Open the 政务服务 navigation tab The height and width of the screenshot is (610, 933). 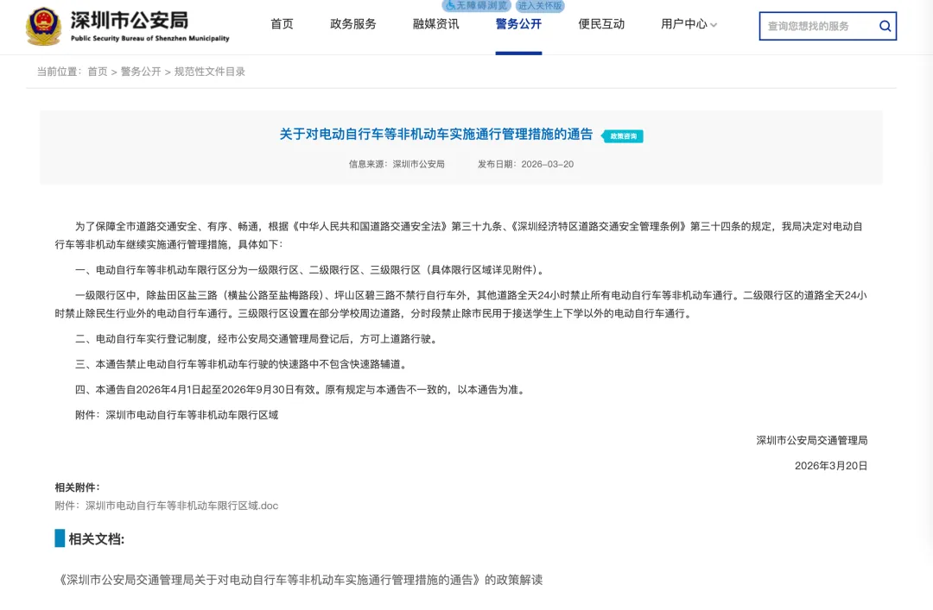(353, 24)
